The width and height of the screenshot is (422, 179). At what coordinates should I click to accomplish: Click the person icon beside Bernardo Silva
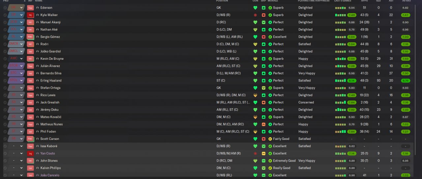click(38, 73)
